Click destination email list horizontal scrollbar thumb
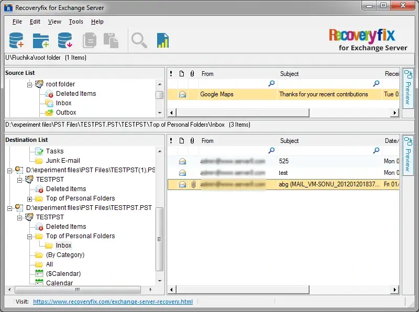Screen dimensions: 419x312 tap(242, 289)
